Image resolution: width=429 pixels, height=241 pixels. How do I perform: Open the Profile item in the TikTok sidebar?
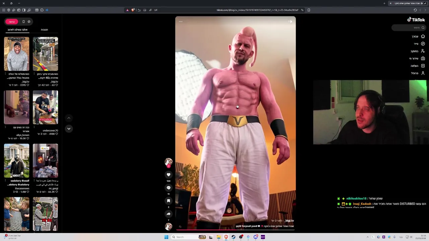point(418,73)
